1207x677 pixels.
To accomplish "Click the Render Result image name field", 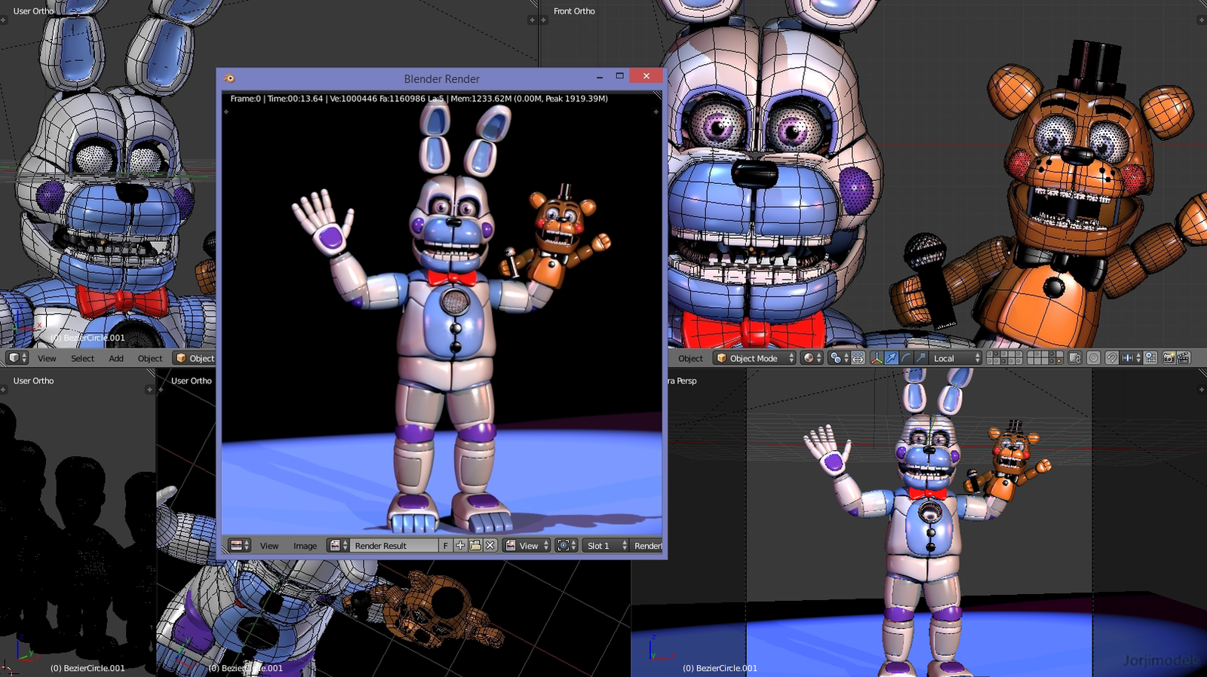I will (x=394, y=545).
